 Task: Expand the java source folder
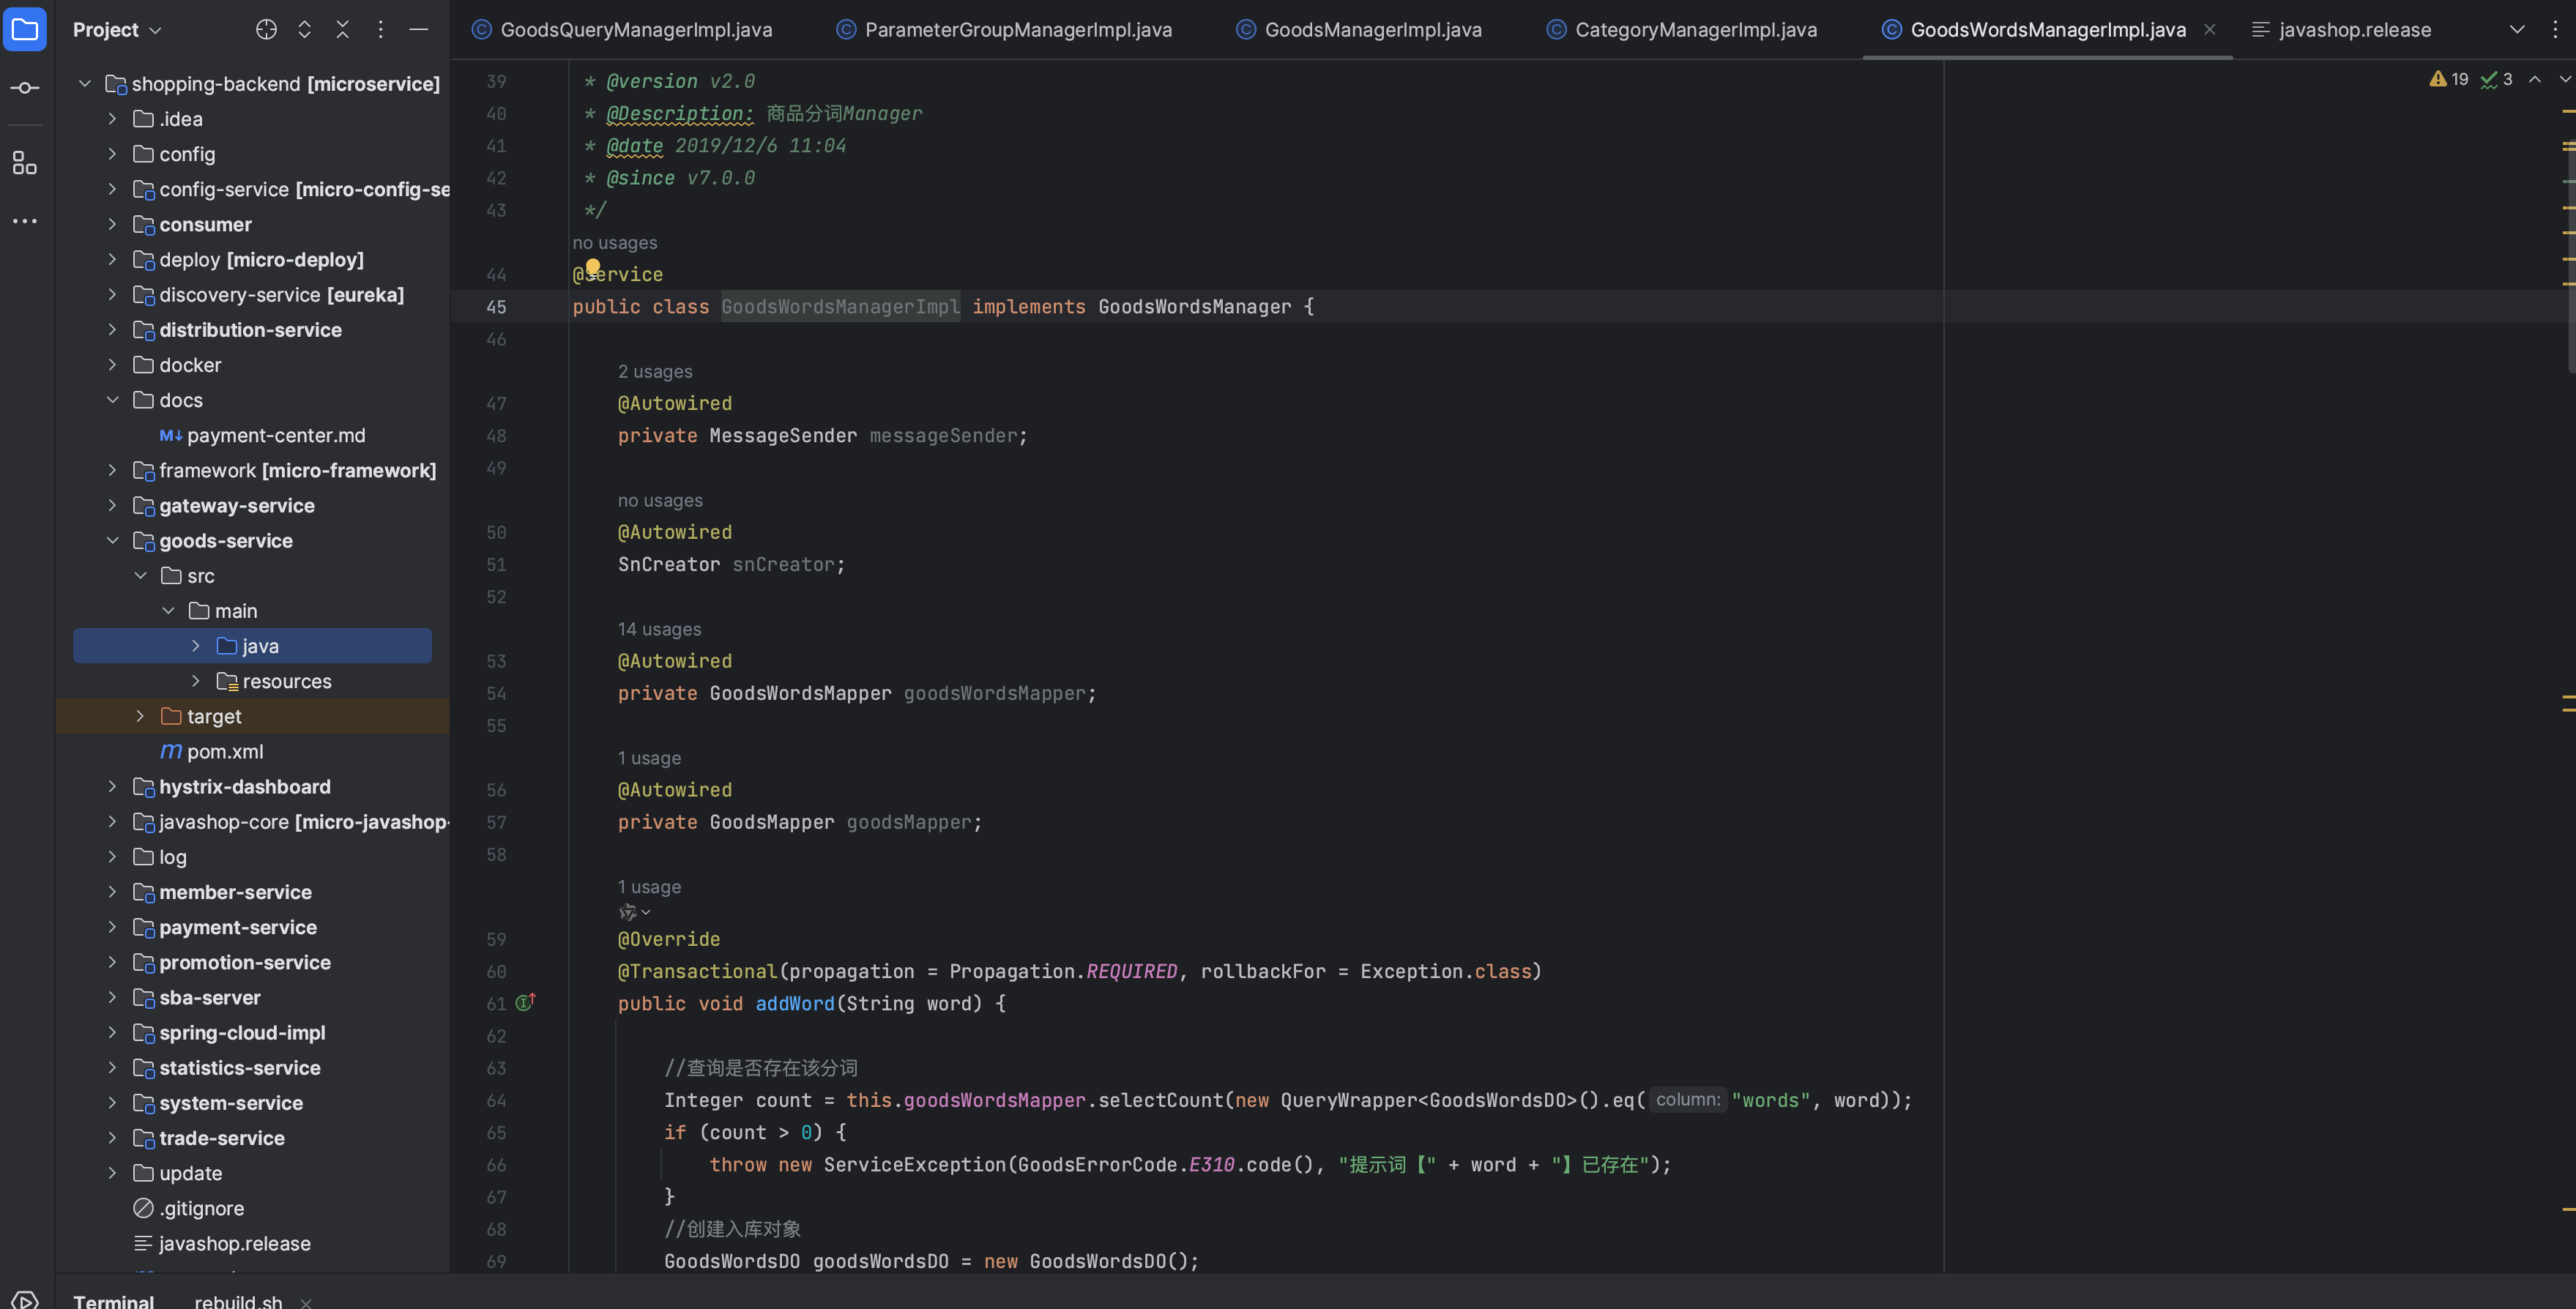[x=196, y=646]
